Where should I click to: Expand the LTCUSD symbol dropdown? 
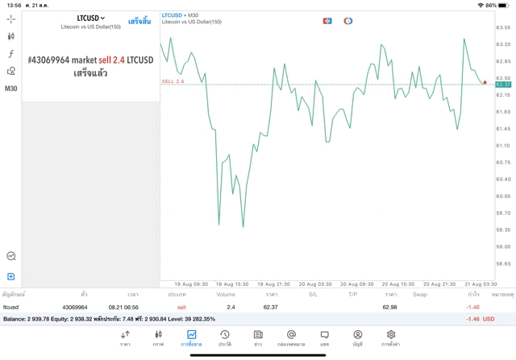coord(91,18)
